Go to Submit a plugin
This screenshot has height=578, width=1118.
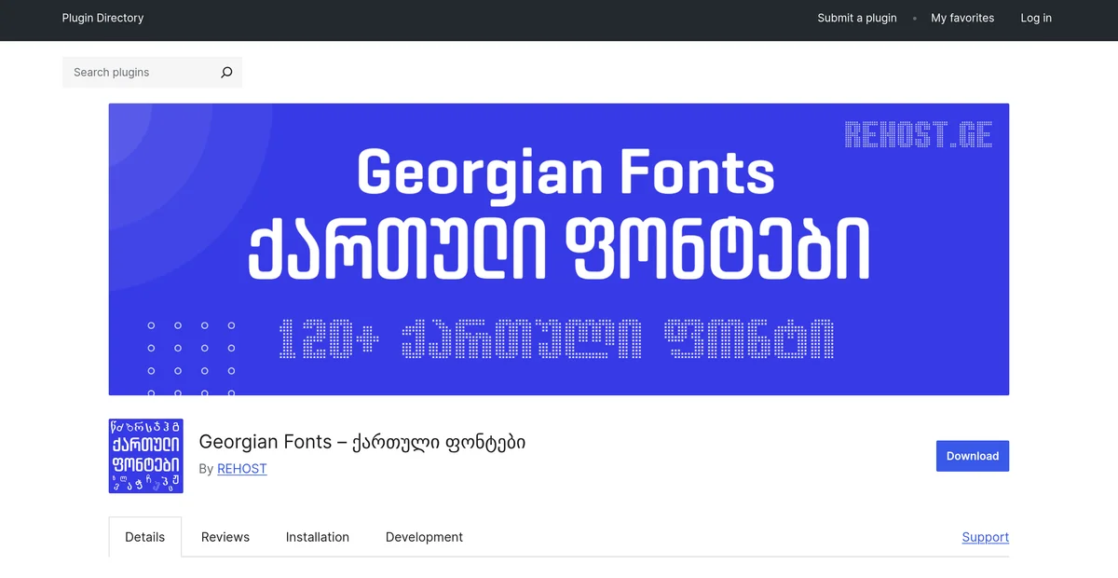tap(857, 18)
